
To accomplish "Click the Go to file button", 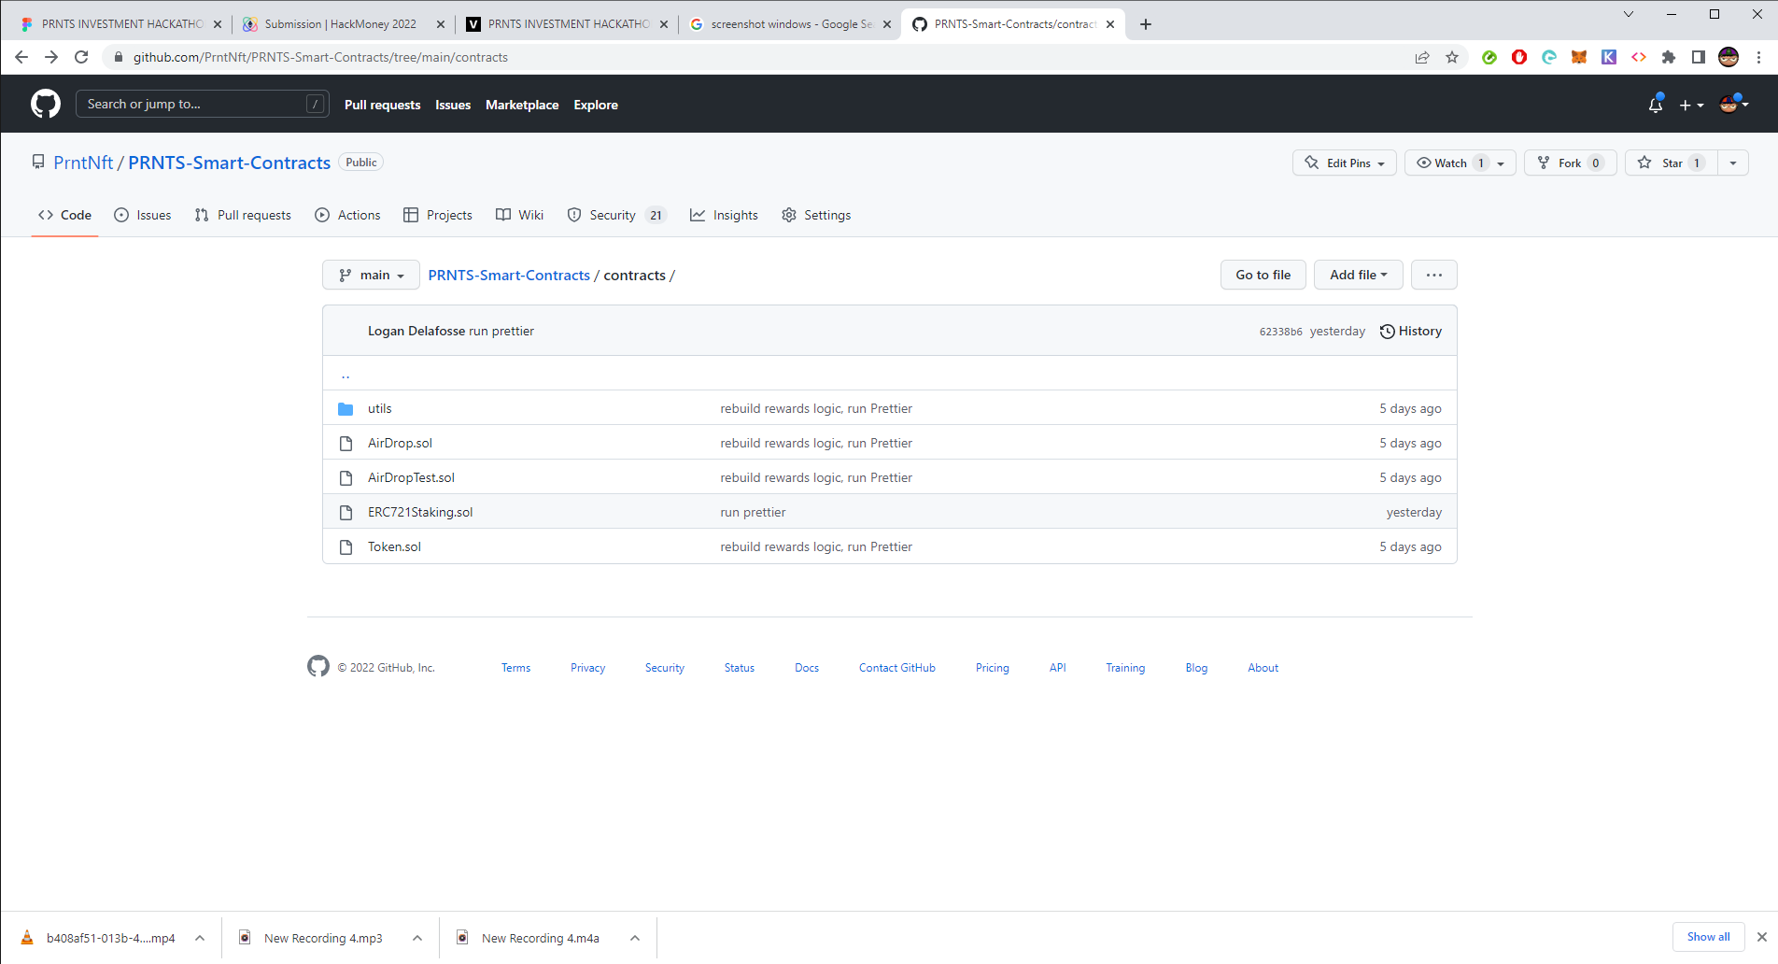I will 1263,275.
